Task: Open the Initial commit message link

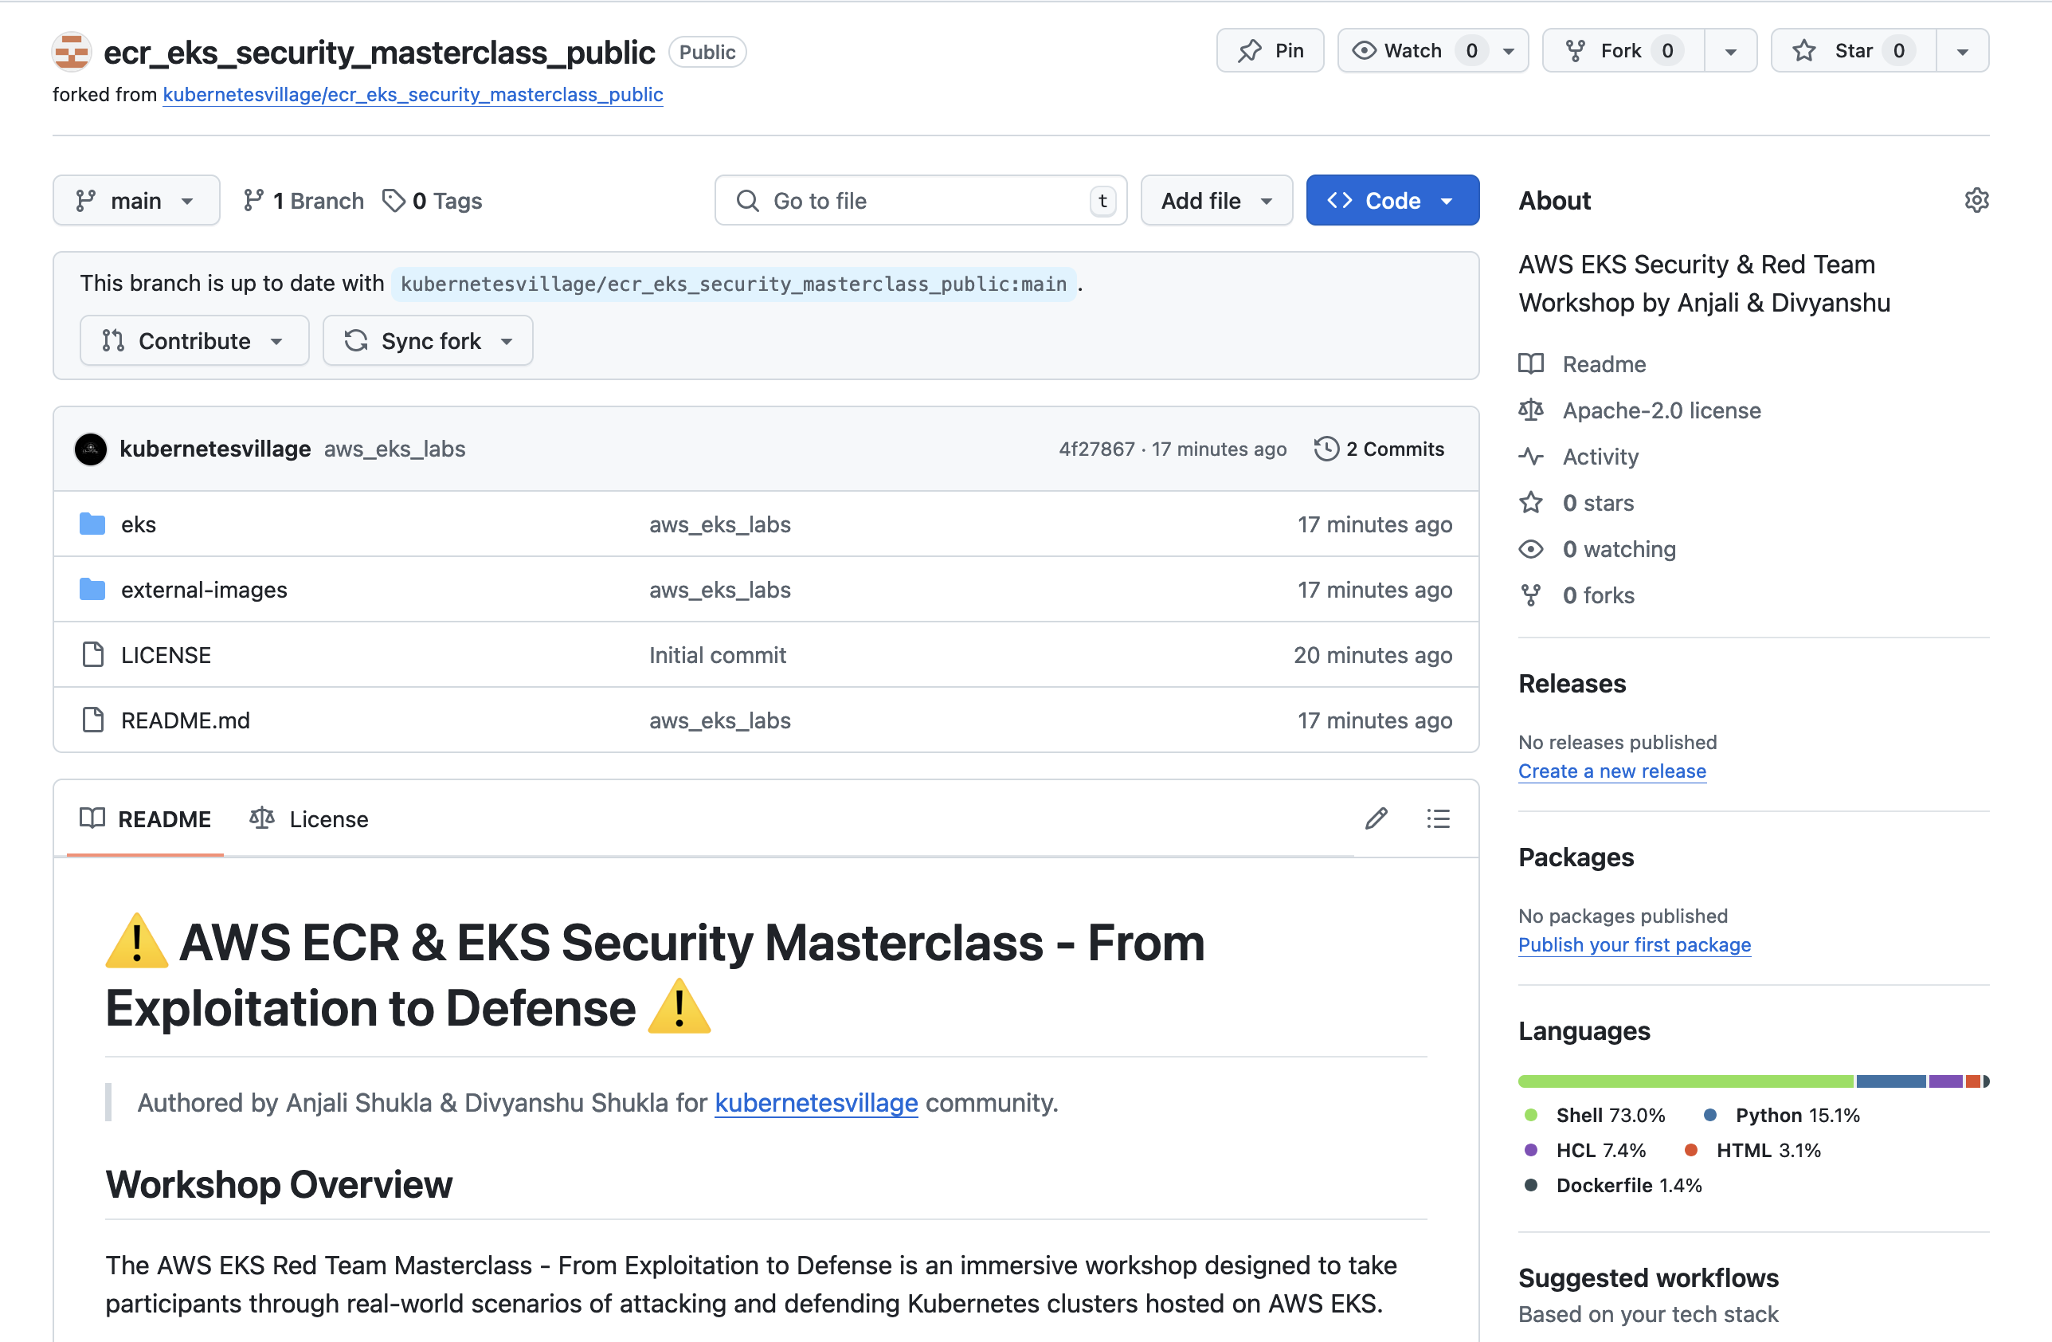Action: click(718, 656)
